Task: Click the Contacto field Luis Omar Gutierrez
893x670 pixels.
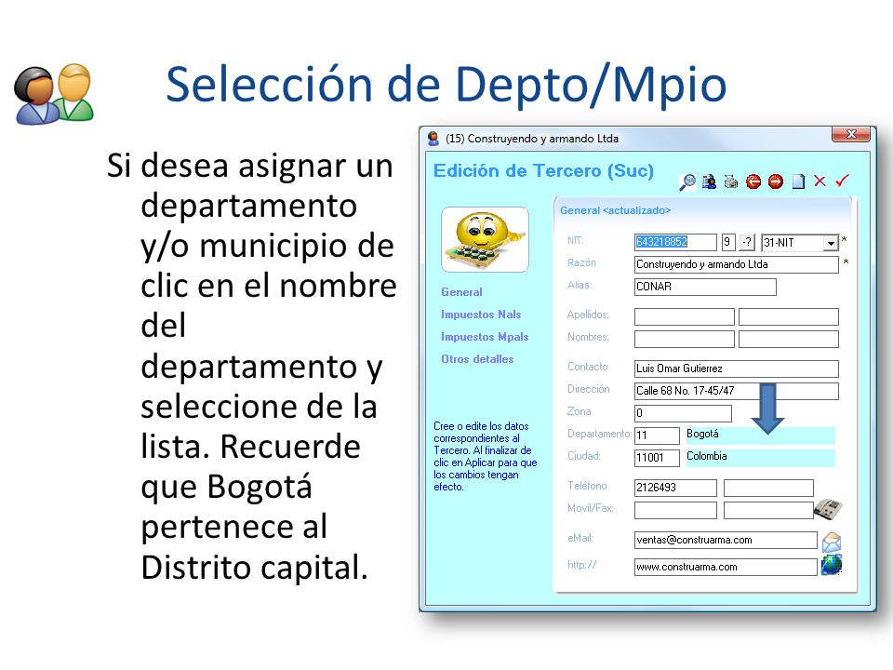Action: (x=737, y=368)
